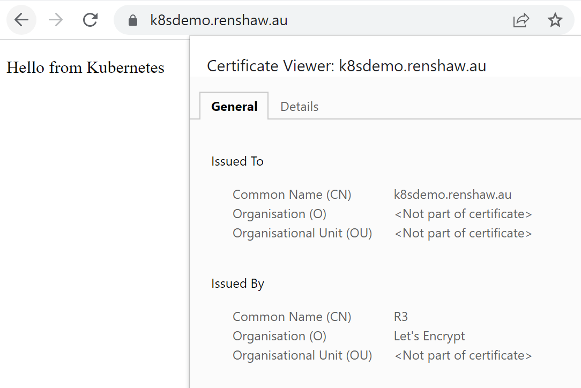The image size is (581, 388).
Task: Click the Issued By Organisational Unit (OU) label
Action: [x=302, y=355]
